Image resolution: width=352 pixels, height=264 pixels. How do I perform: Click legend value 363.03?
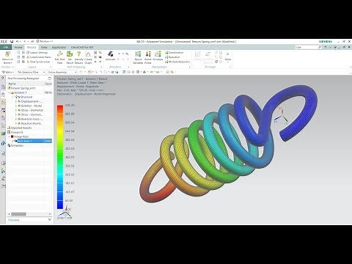click(70, 157)
